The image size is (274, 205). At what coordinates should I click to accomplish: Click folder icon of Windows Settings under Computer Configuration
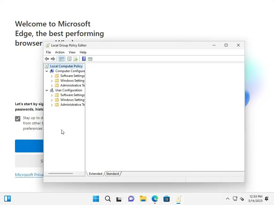[57, 81]
